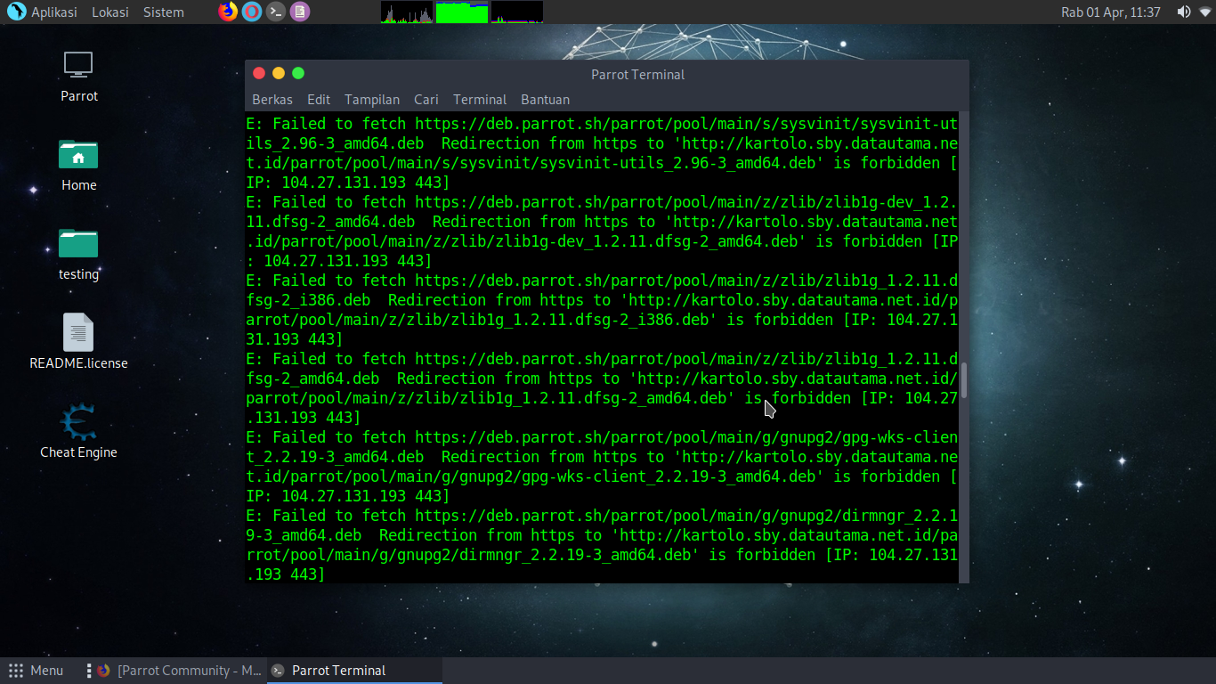This screenshot has width=1216, height=684.
Task: Open the terminal launcher icon in top panel
Action: (276, 12)
